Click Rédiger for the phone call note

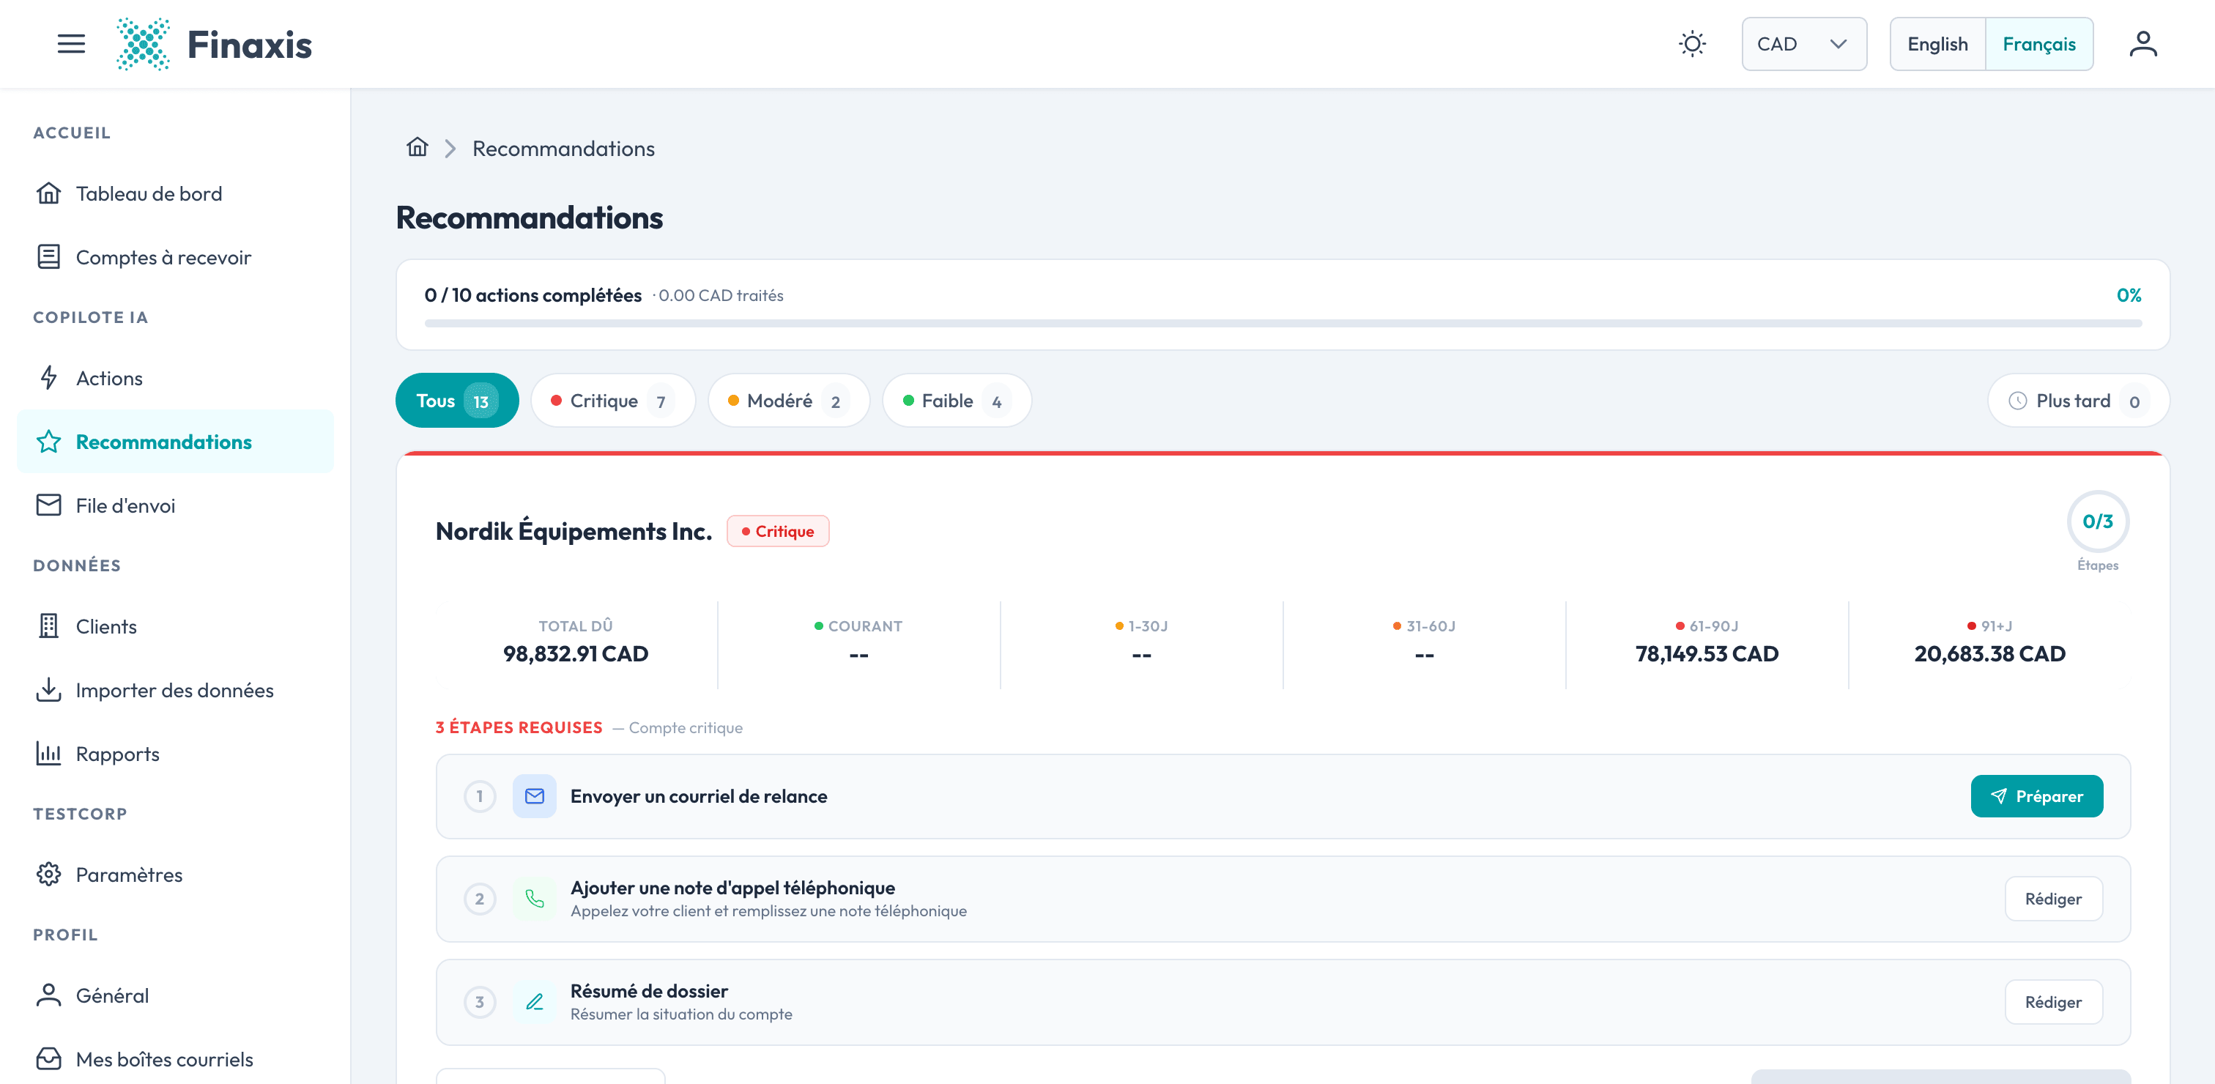click(2053, 899)
